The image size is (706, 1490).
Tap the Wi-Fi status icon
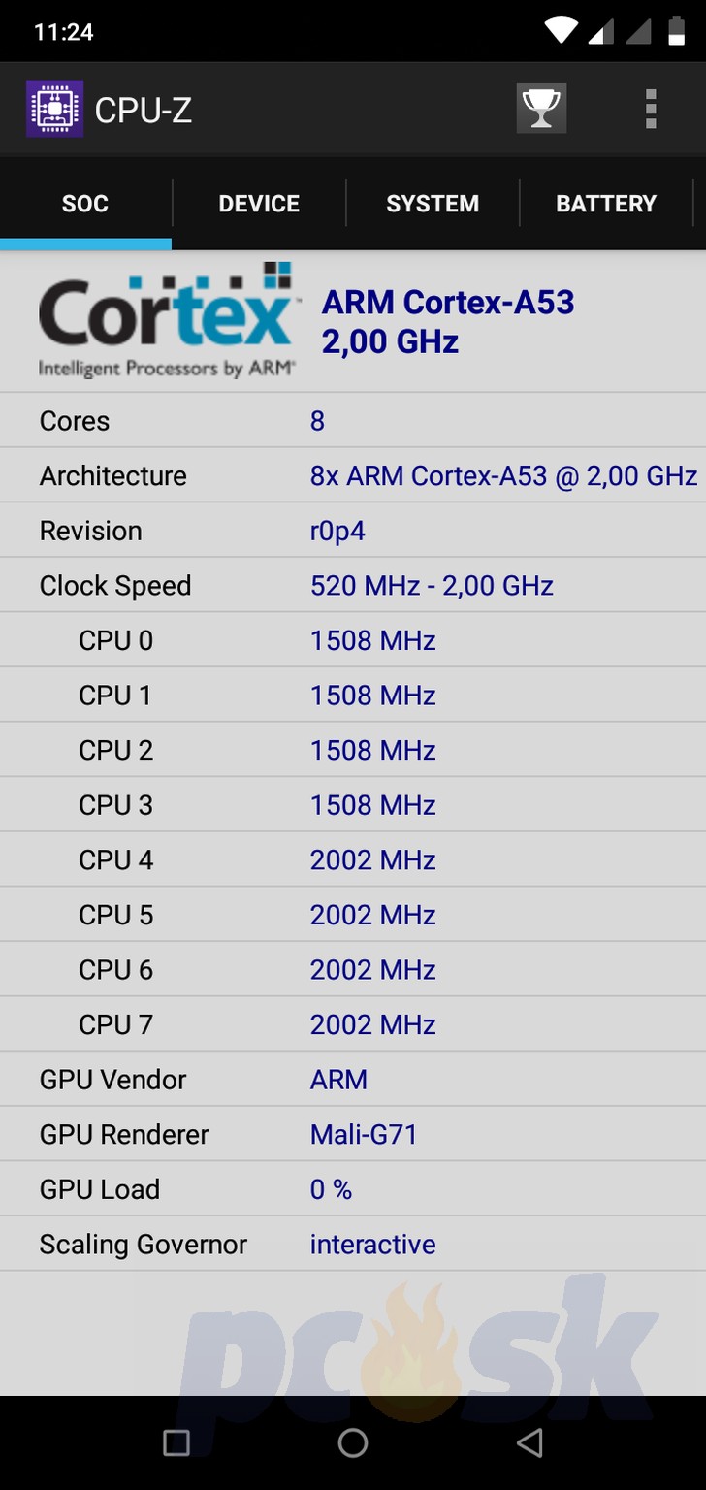[x=562, y=31]
